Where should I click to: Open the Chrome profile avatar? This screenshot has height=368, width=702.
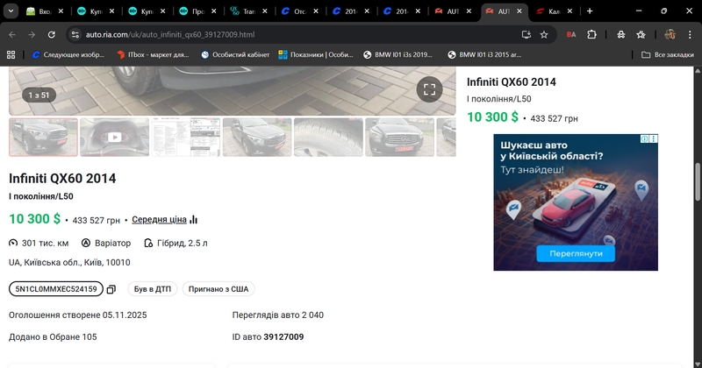point(670,34)
